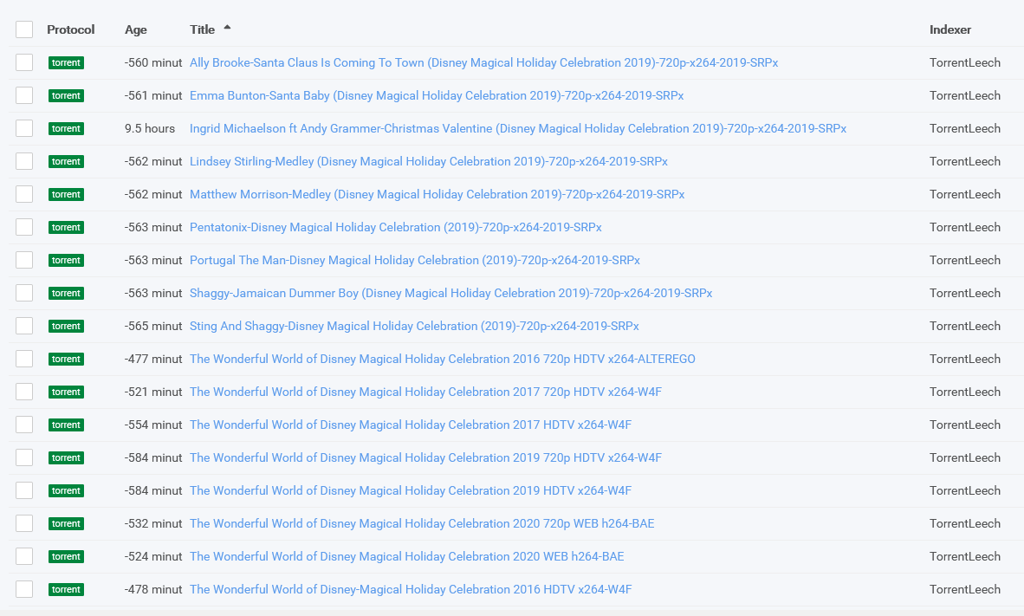This screenshot has width=1024, height=616.
Task: Click the torrent badge on the bottom 2016 HDTV row
Action: click(66, 589)
